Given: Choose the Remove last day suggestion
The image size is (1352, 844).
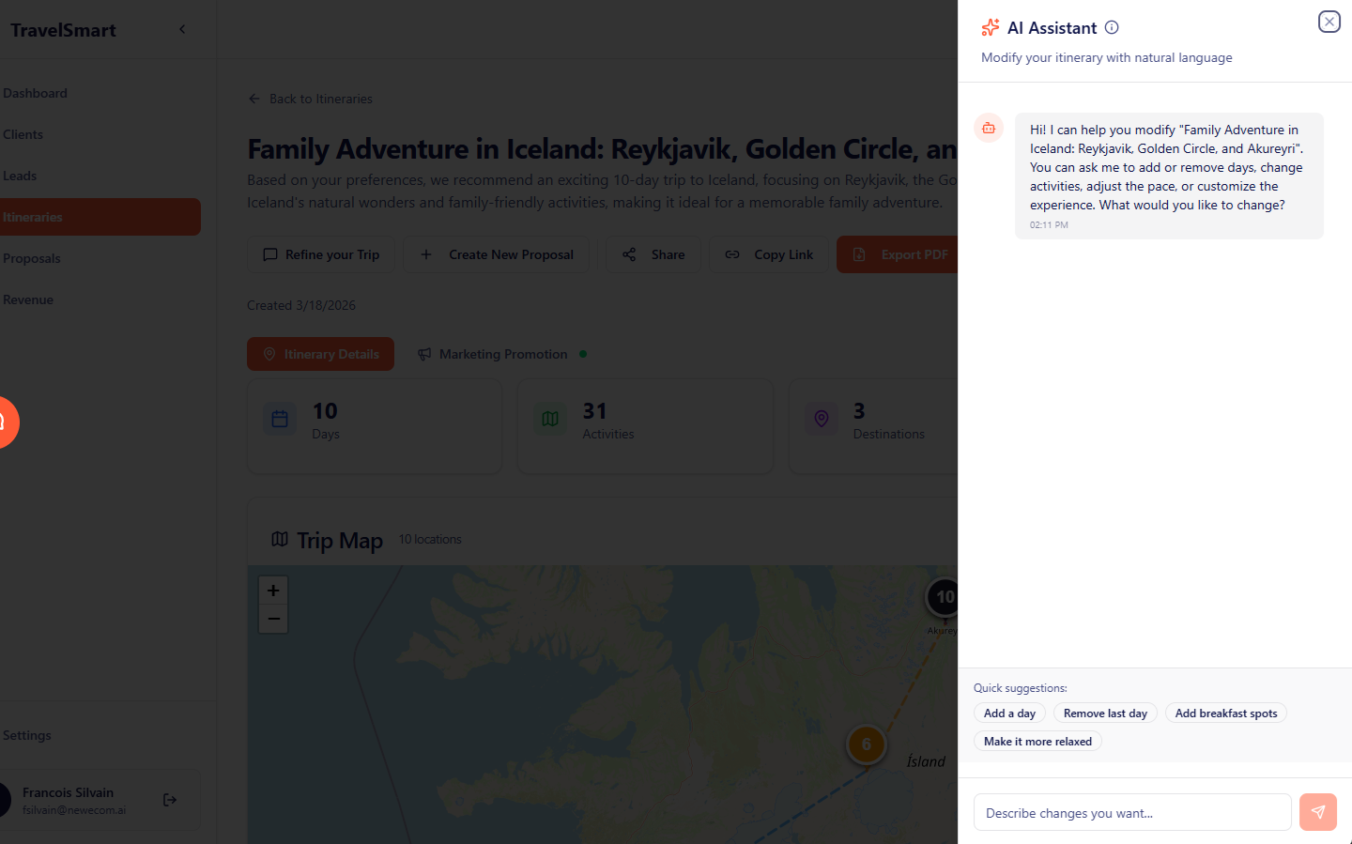Looking at the screenshot, I should [x=1105, y=714].
